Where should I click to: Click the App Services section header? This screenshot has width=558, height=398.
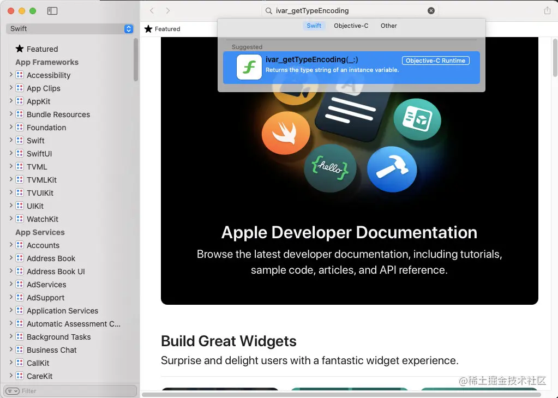pyautogui.click(x=40, y=232)
